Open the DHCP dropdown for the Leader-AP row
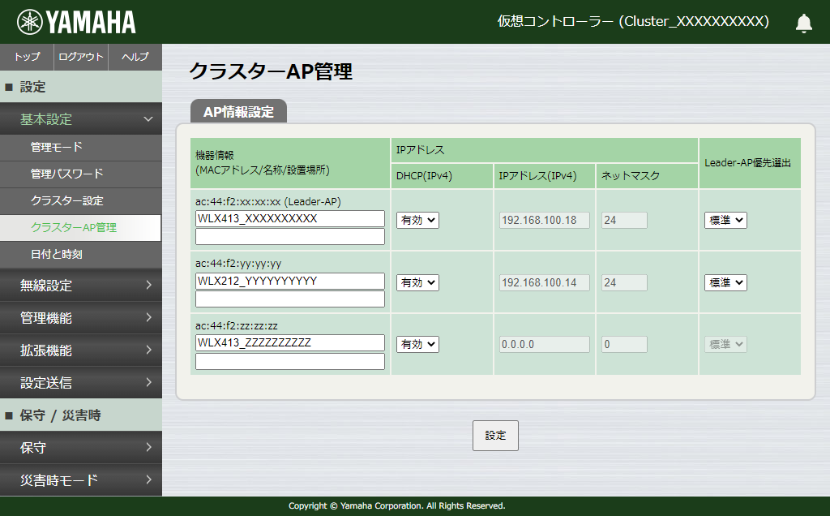Viewport: 830px width, 516px height. 417,220
